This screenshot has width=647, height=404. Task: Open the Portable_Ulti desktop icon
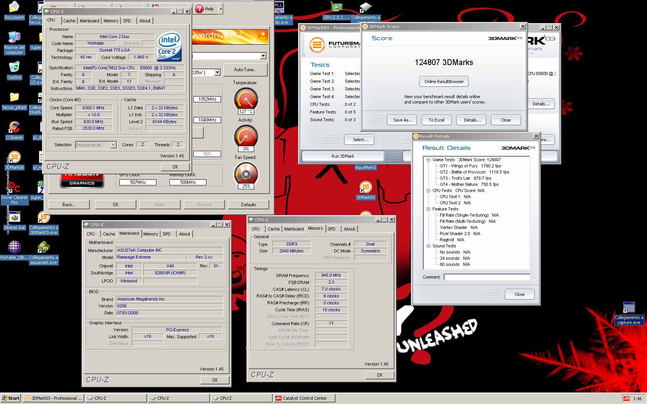[x=14, y=247]
